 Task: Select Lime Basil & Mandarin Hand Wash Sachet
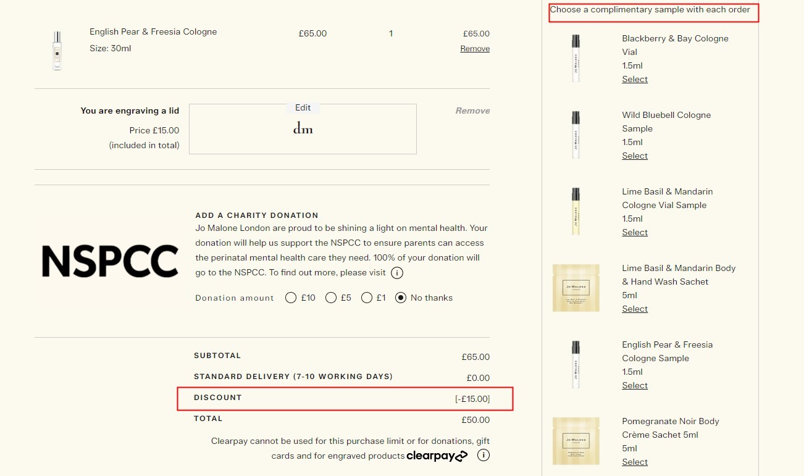pyautogui.click(x=635, y=309)
